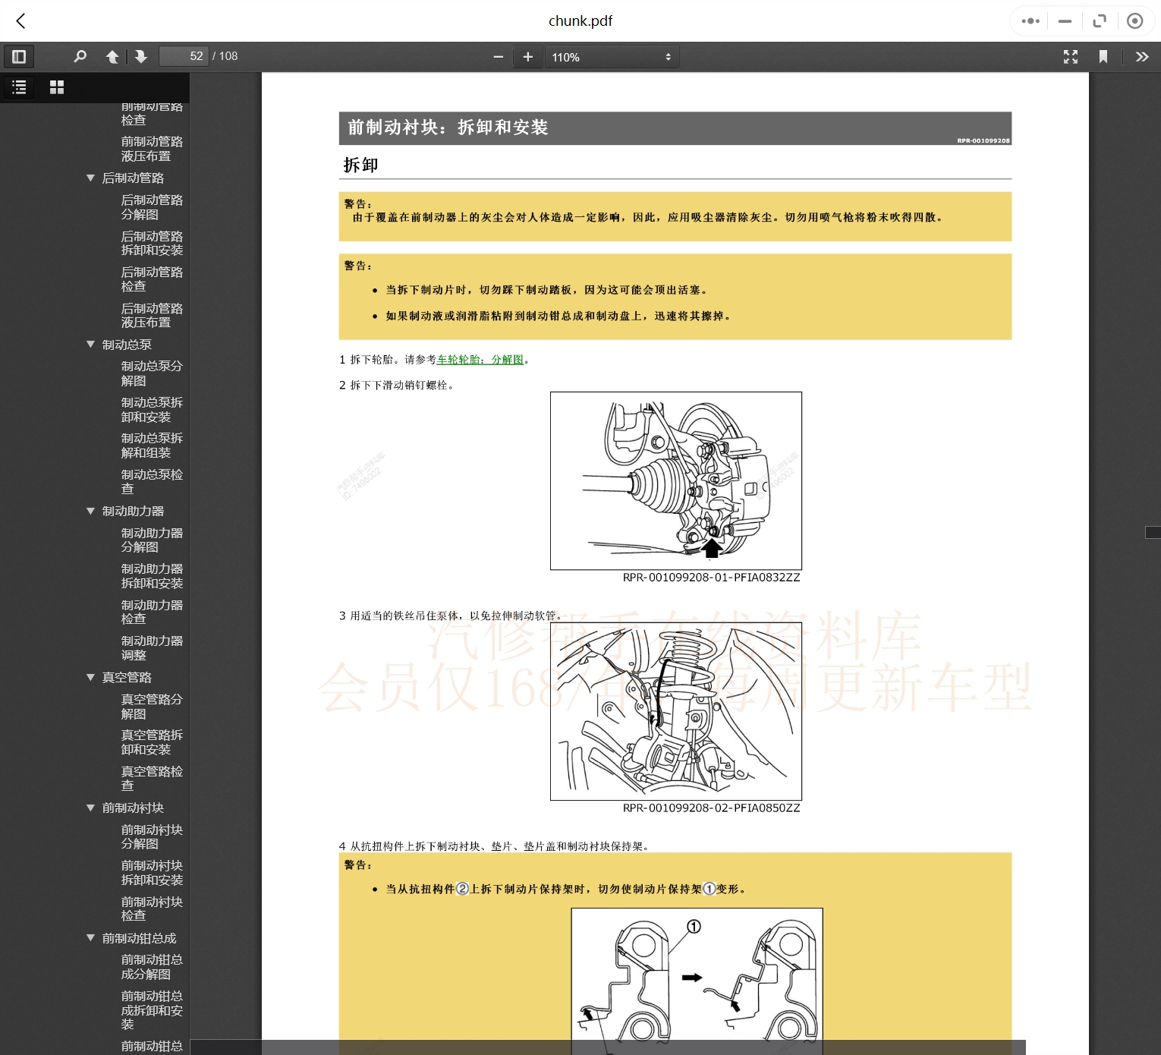The height and width of the screenshot is (1055, 1161).
Task: Switch to presentation fullscreen mode
Action: [x=1071, y=57]
